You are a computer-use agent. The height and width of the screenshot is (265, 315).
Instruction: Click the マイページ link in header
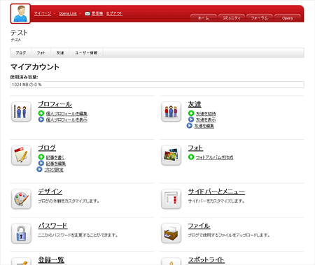(x=43, y=13)
